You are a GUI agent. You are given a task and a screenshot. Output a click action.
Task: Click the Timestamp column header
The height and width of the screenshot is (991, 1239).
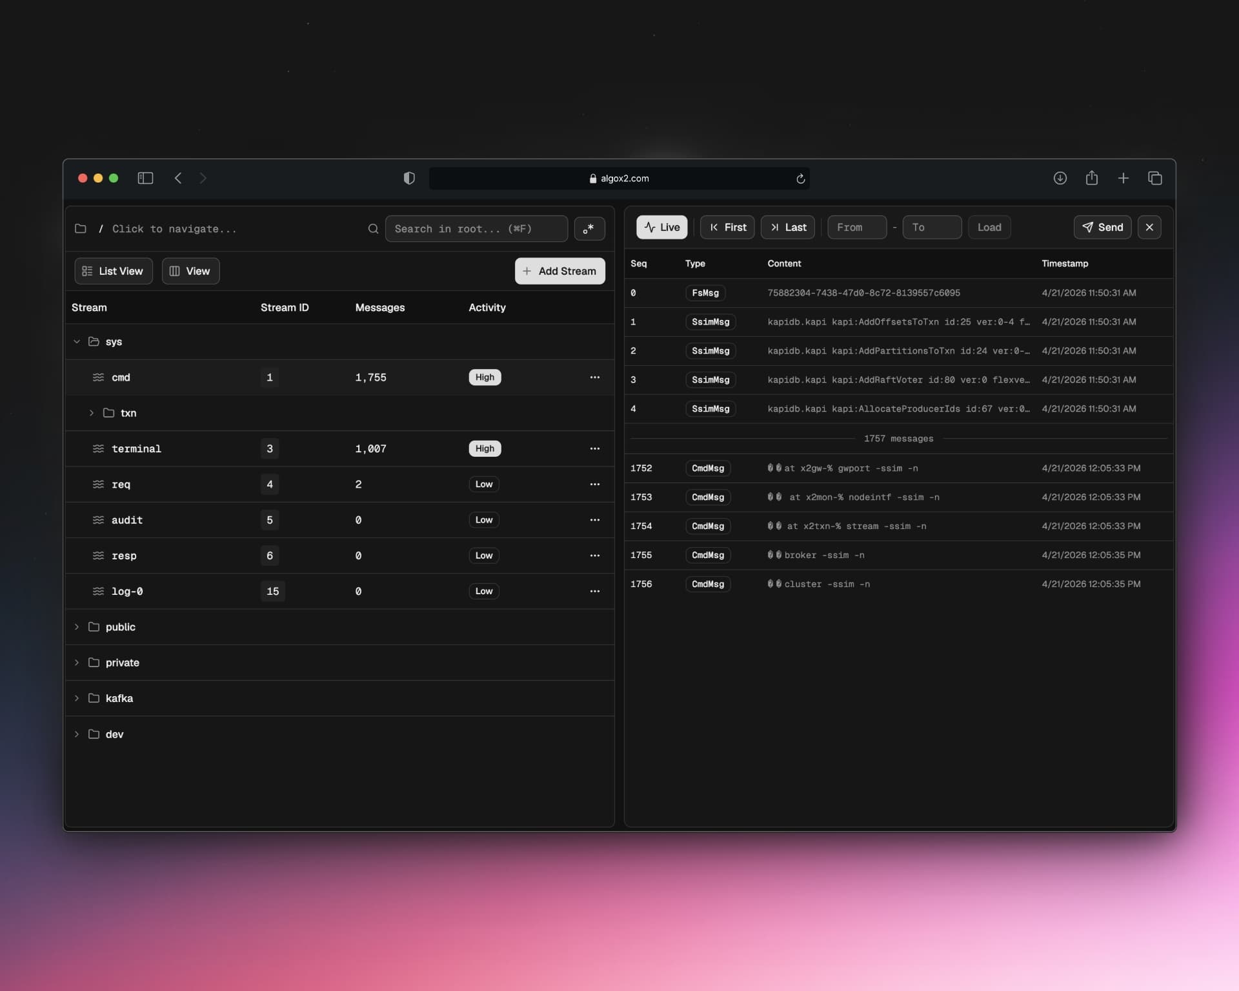pos(1065,263)
